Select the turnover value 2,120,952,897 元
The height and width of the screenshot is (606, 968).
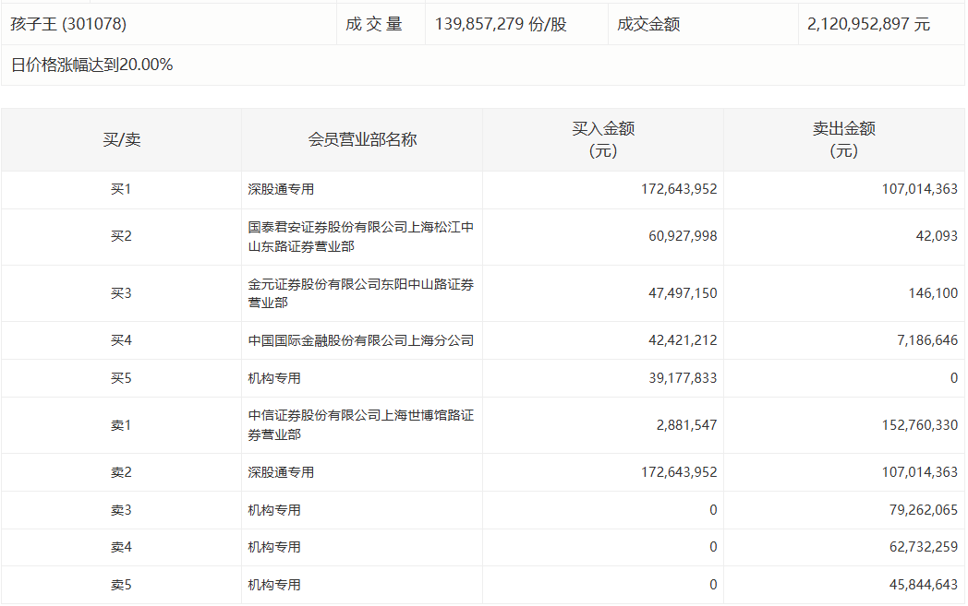tap(868, 25)
